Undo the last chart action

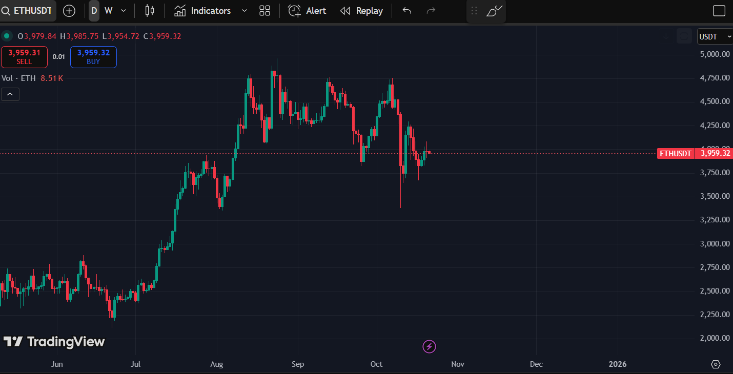pos(407,11)
